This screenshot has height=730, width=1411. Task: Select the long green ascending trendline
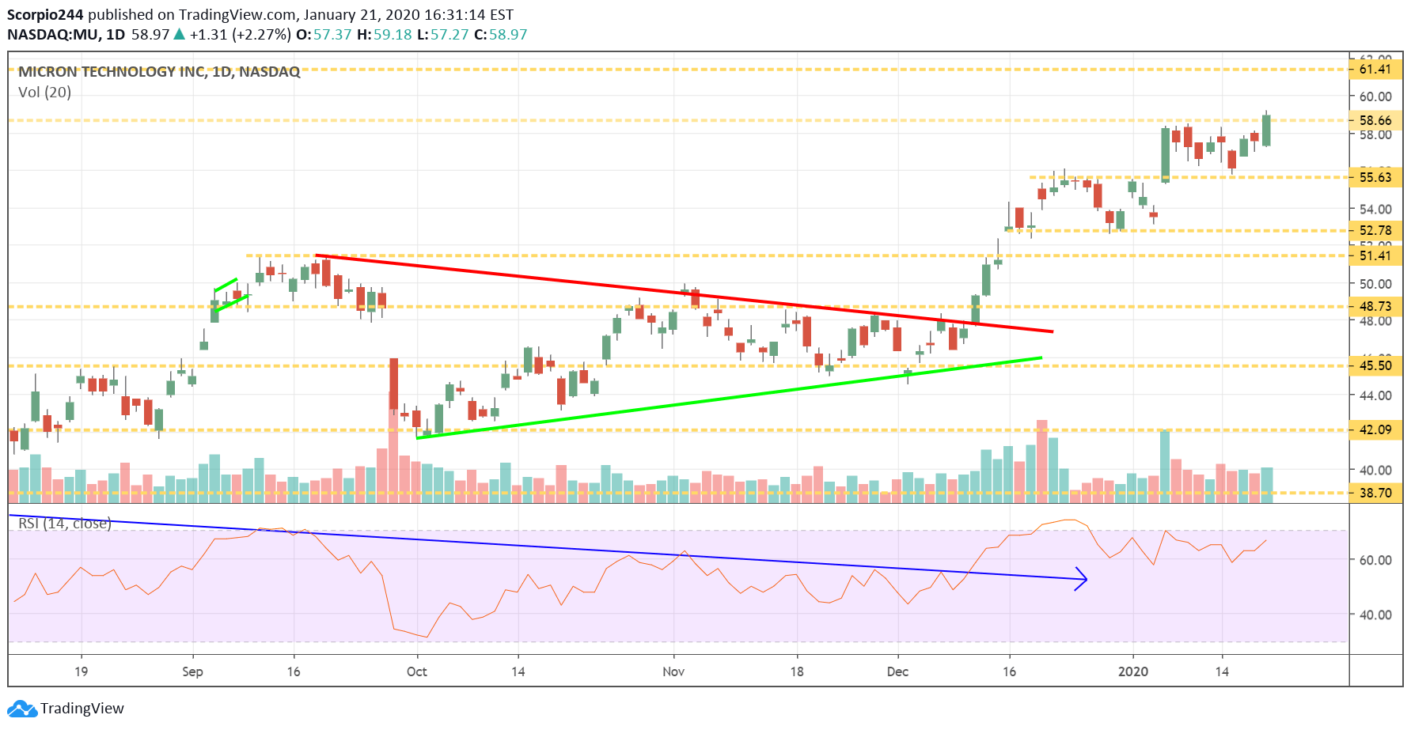[729, 398]
